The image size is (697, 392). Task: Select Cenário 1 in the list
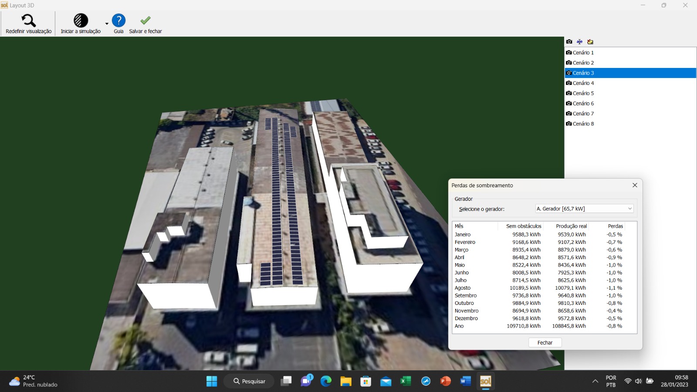pos(583,53)
